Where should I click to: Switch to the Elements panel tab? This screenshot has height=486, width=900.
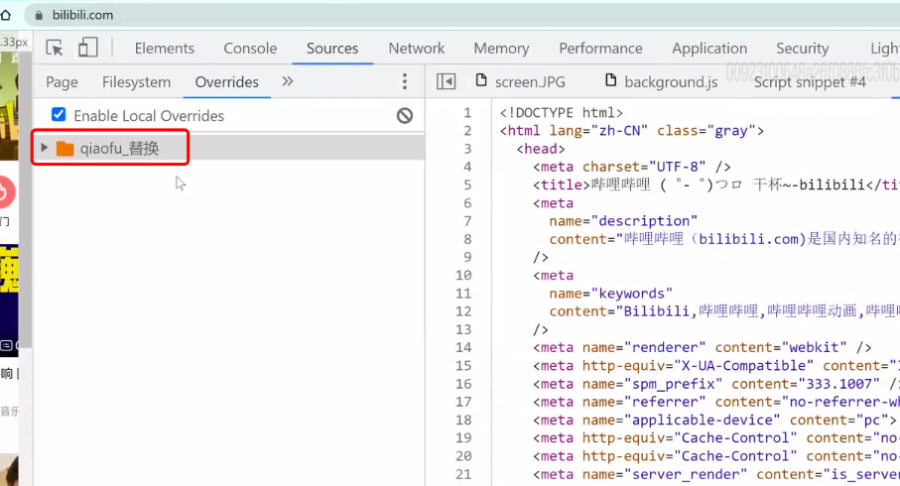point(165,48)
